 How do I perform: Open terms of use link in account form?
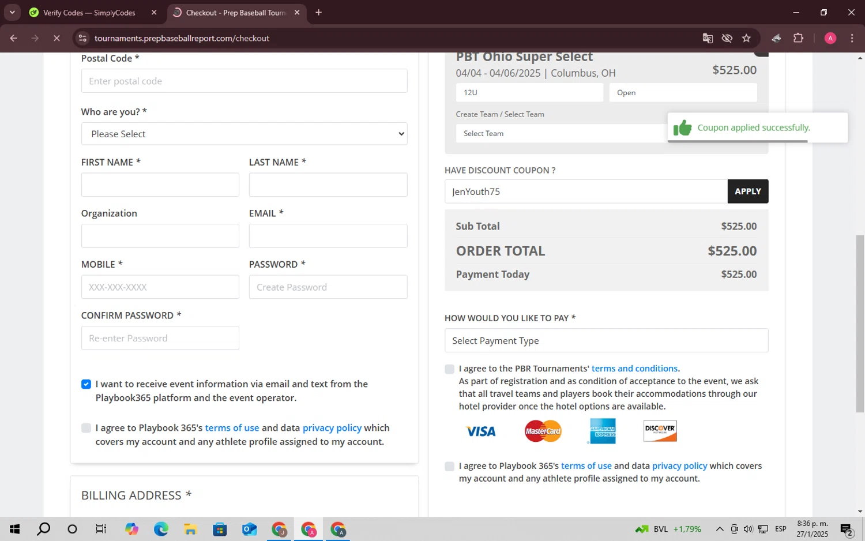[x=232, y=428]
